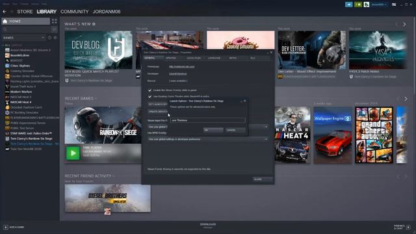
Task: Click the Set Launch Options button
Action: [157, 105]
